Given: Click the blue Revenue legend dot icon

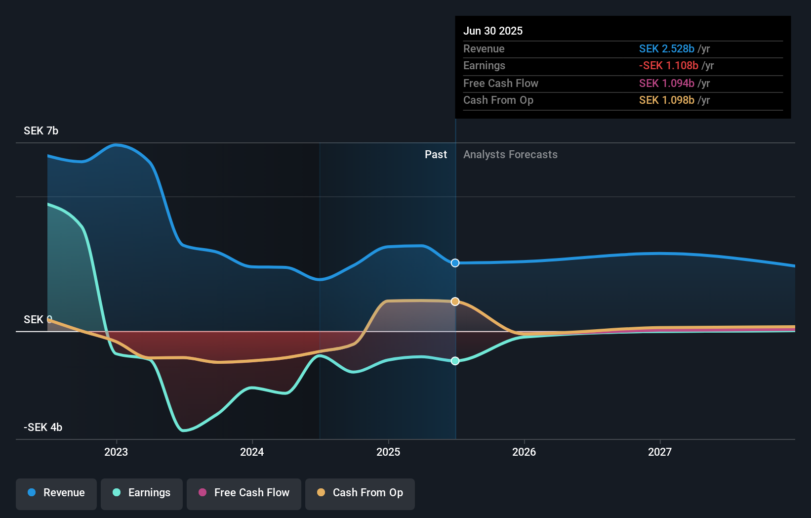Looking at the screenshot, I should (x=32, y=492).
